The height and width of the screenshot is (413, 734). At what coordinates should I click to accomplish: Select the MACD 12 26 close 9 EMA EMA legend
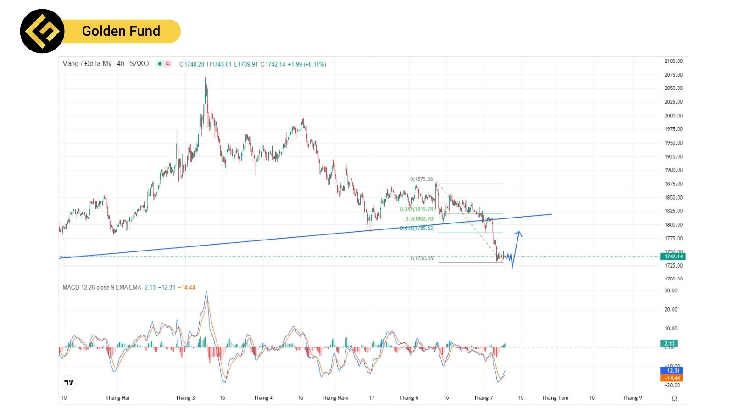coord(102,287)
